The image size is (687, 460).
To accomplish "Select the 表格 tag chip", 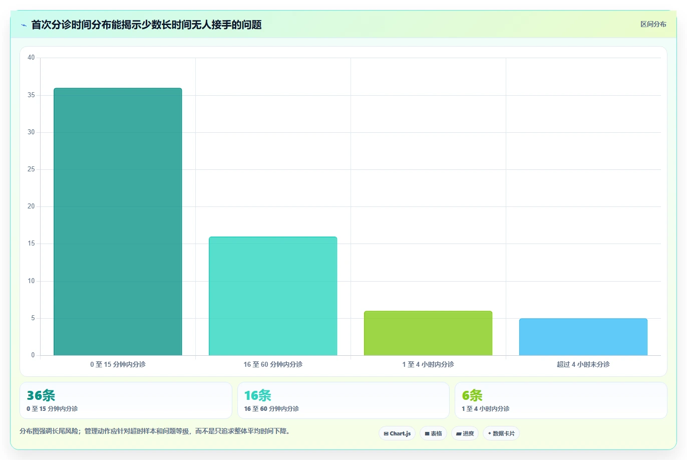I will (433, 433).
